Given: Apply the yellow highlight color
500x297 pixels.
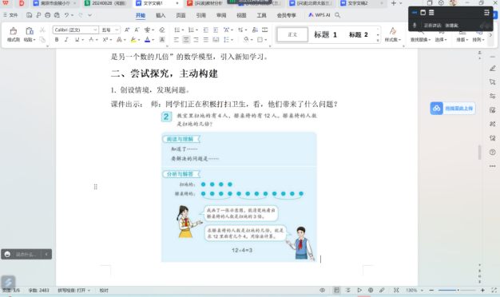Looking at the screenshot, I should coord(133,39).
